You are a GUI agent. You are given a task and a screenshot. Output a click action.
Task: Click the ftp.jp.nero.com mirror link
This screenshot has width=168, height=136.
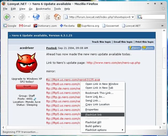click(x=63, y=97)
